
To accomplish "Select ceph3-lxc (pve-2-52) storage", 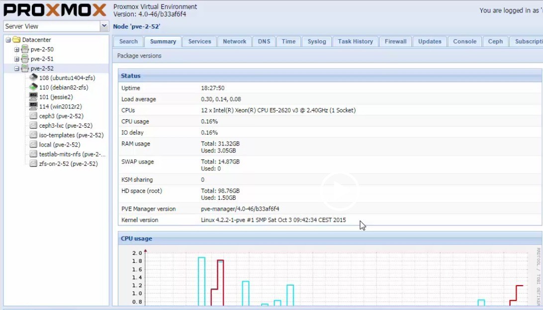I will (66, 126).
